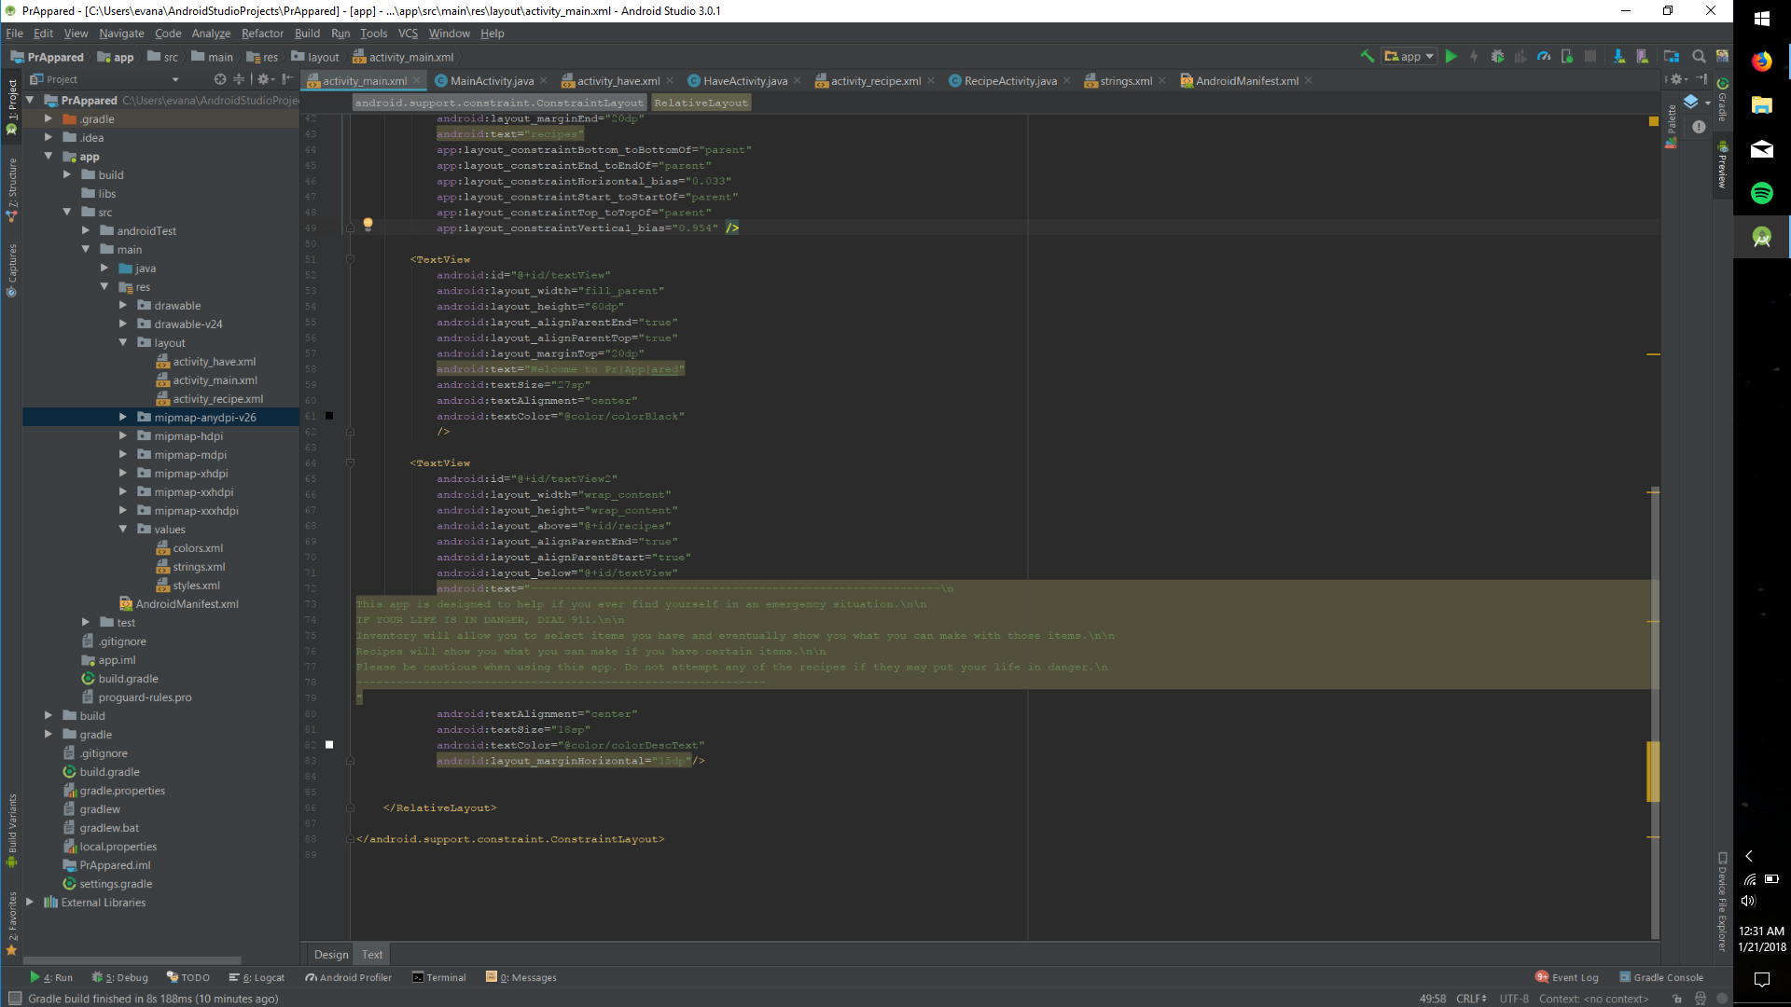Open activity_recipe.xml in project tree
This screenshot has height=1007, width=1791.
217,399
